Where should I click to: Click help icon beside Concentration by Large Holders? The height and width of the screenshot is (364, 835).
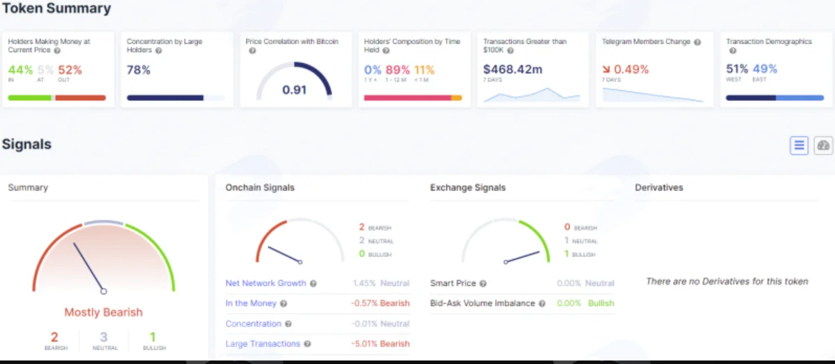(x=158, y=50)
